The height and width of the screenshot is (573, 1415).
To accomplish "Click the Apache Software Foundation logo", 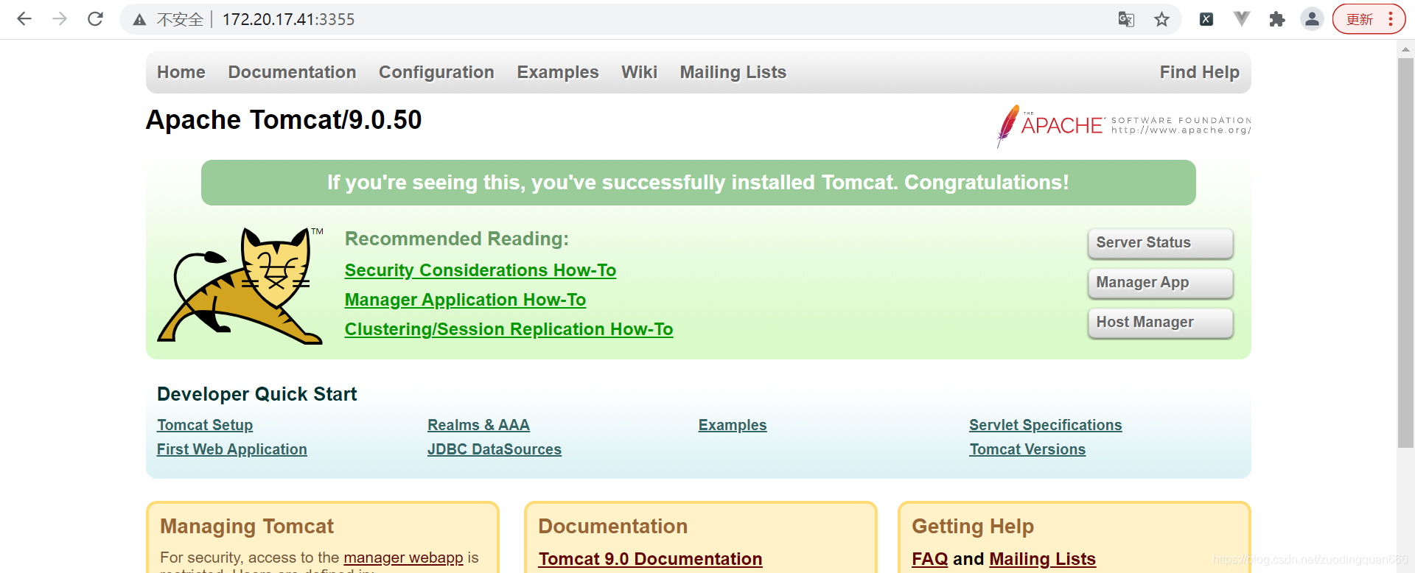I will click(x=1124, y=126).
